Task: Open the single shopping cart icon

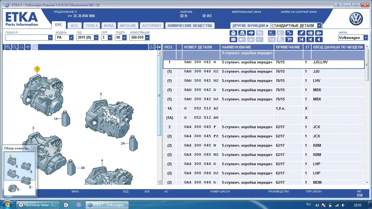Action: click(289, 39)
